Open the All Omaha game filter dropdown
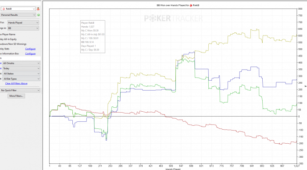Image resolution: width=307 pixels, height=170 pixels. [21, 63]
